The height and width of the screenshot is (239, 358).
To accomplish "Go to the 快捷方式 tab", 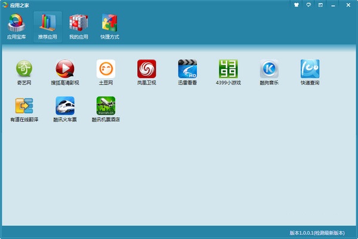I will (x=110, y=26).
